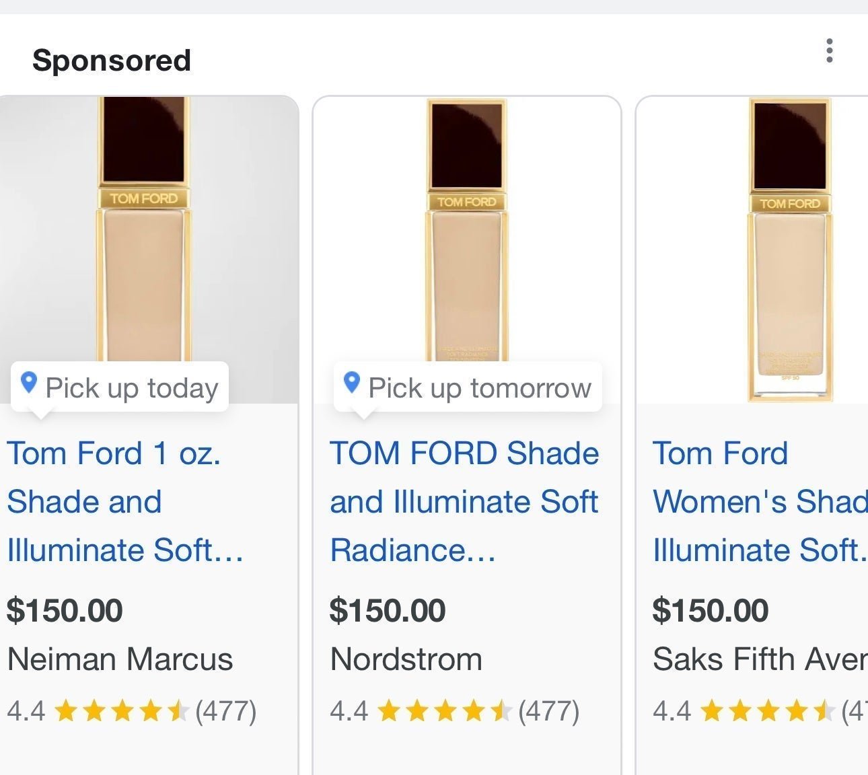
Task: Open Tom Ford Women's Shade and Illuminate link
Action: pyautogui.click(x=760, y=502)
